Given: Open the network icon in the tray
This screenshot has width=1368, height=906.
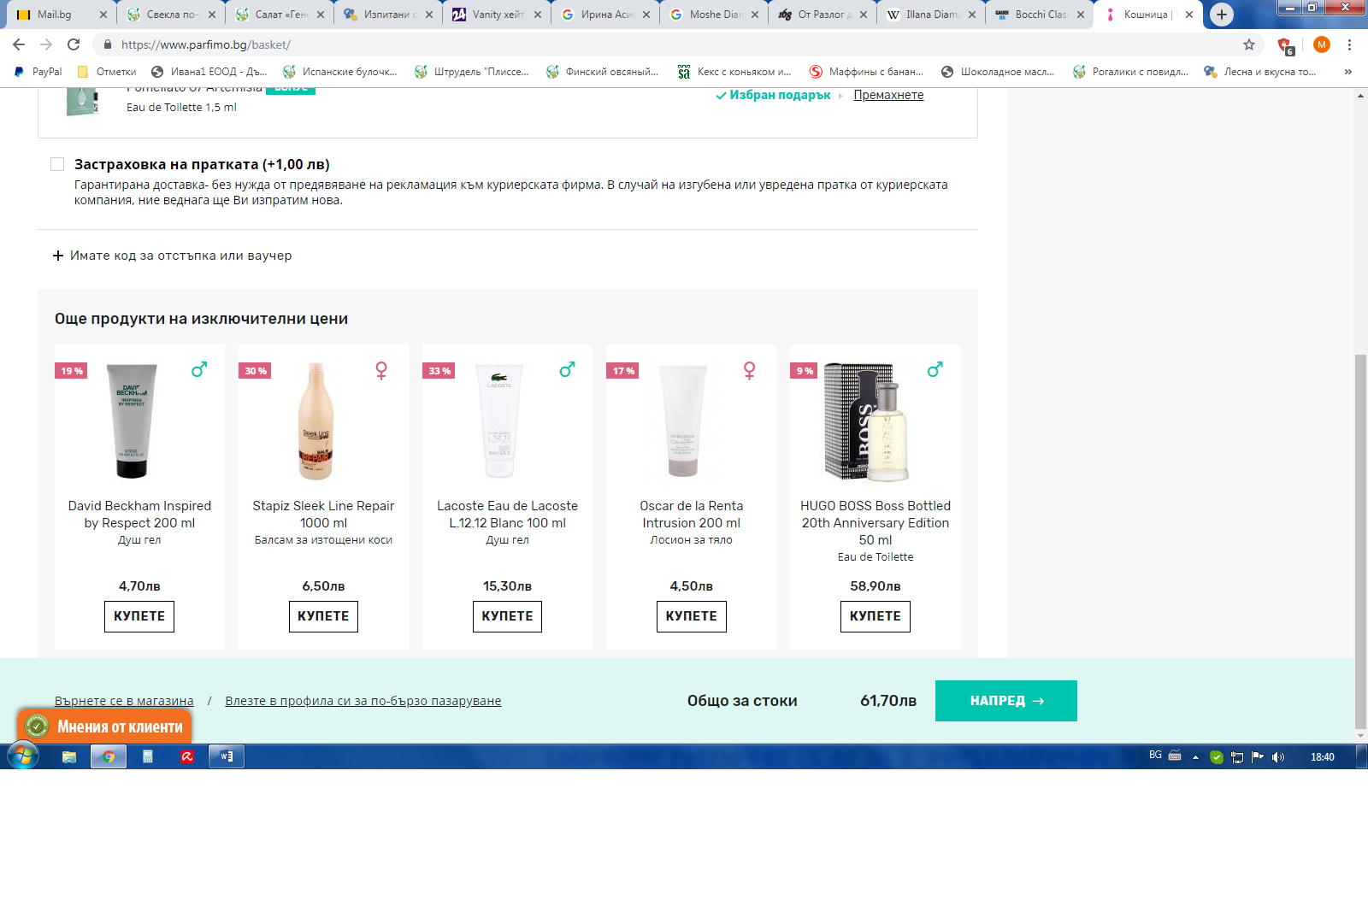Looking at the screenshot, I should click(1237, 757).
